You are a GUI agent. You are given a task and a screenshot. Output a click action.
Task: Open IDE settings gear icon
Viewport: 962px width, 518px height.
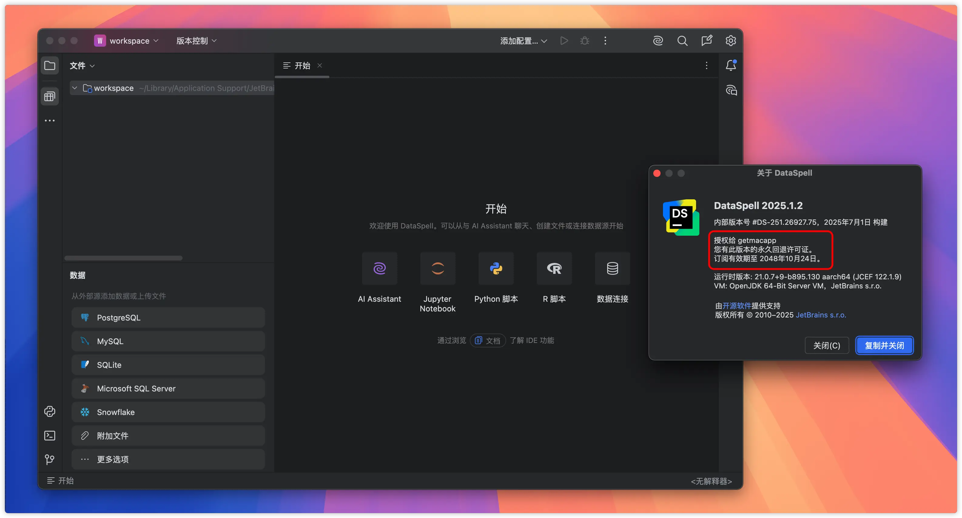click(731, 41)
